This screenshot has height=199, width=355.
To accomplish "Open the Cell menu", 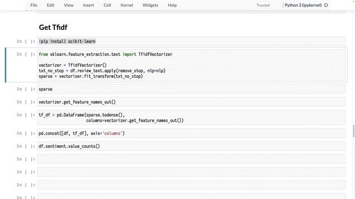I will [107, 5].
